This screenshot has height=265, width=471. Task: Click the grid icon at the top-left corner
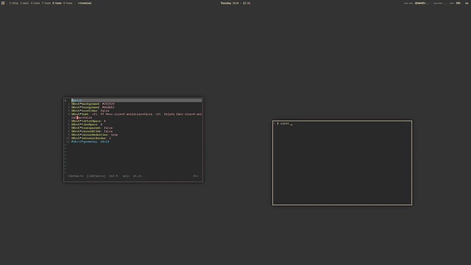(3, 3)
